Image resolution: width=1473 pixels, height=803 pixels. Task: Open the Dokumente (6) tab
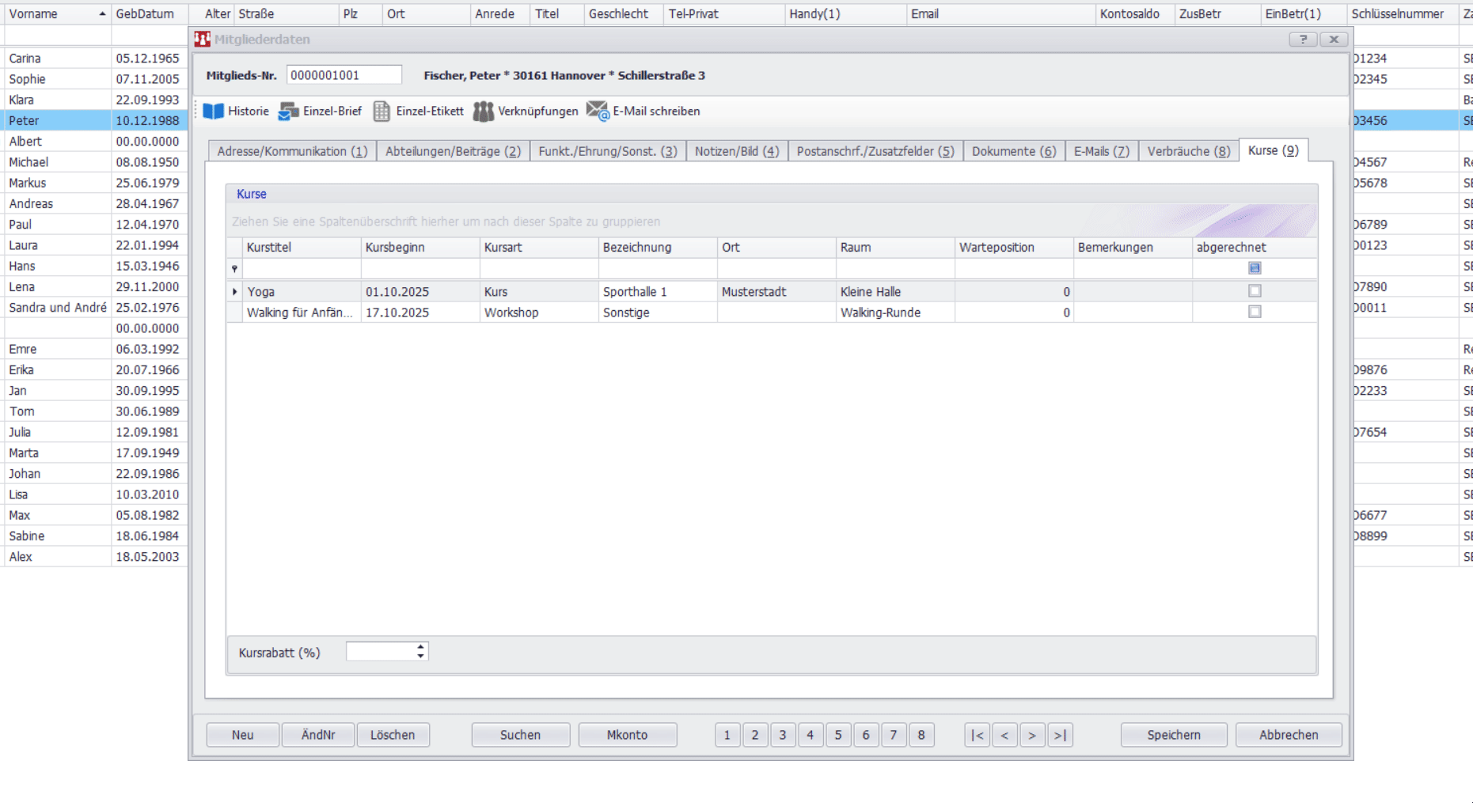(x=1013, y=151)
